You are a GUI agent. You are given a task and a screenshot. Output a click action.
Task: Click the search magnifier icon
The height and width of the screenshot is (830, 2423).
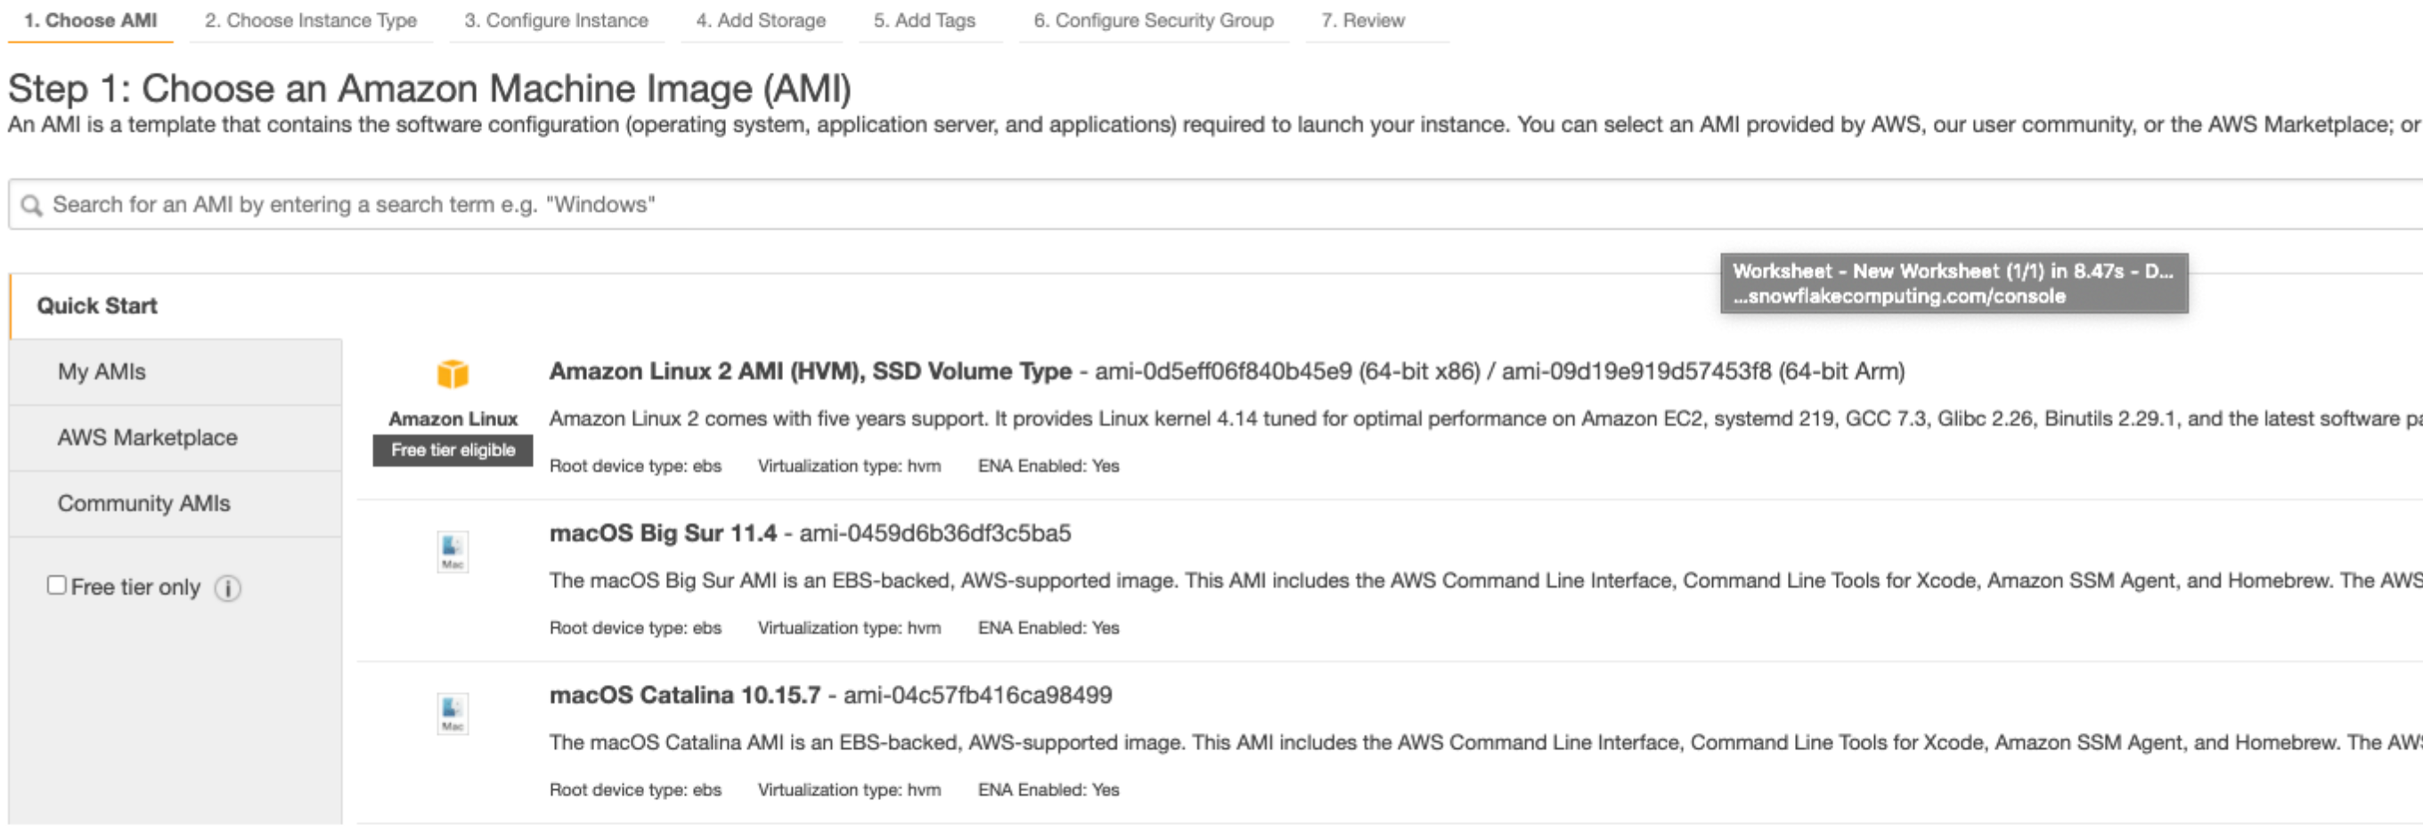click(x=31, y=205)
